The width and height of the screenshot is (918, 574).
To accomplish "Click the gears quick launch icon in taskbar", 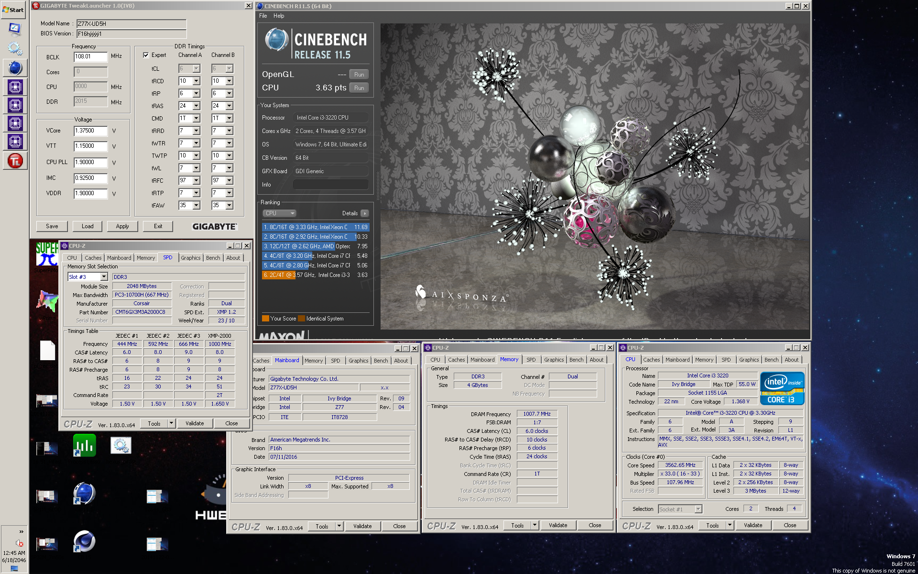I will click(15, 48).
